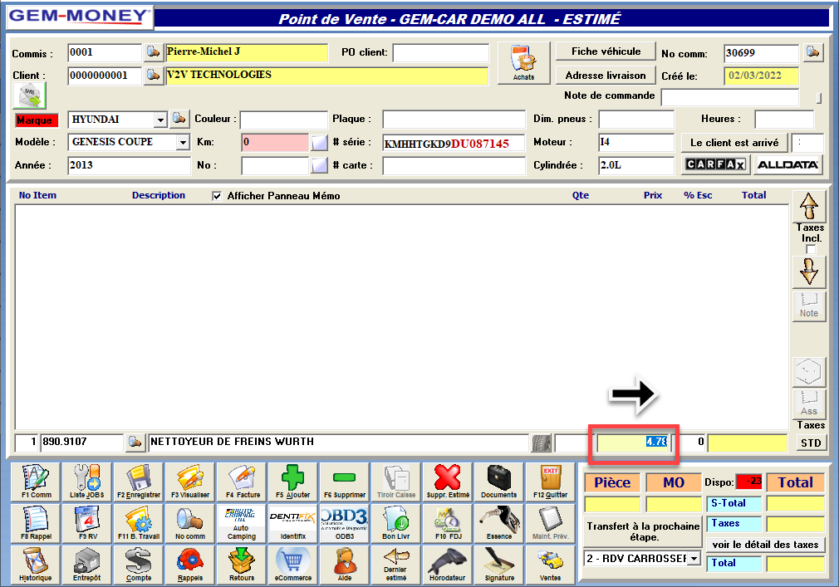839x587 pixels.
Task: Open the Documents briefcase
Action: (x=498, y=482)
